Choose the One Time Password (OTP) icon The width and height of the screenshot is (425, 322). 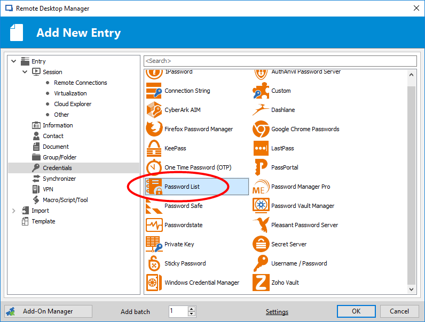click(x=154, y=167)
